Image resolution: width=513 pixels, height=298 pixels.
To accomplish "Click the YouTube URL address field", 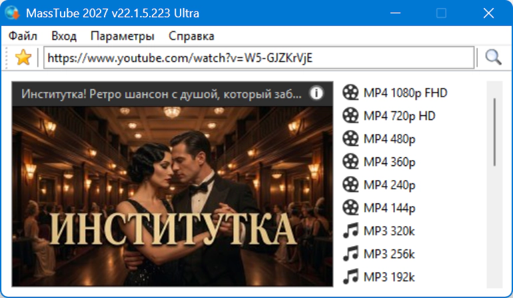I will pos(258,58).
